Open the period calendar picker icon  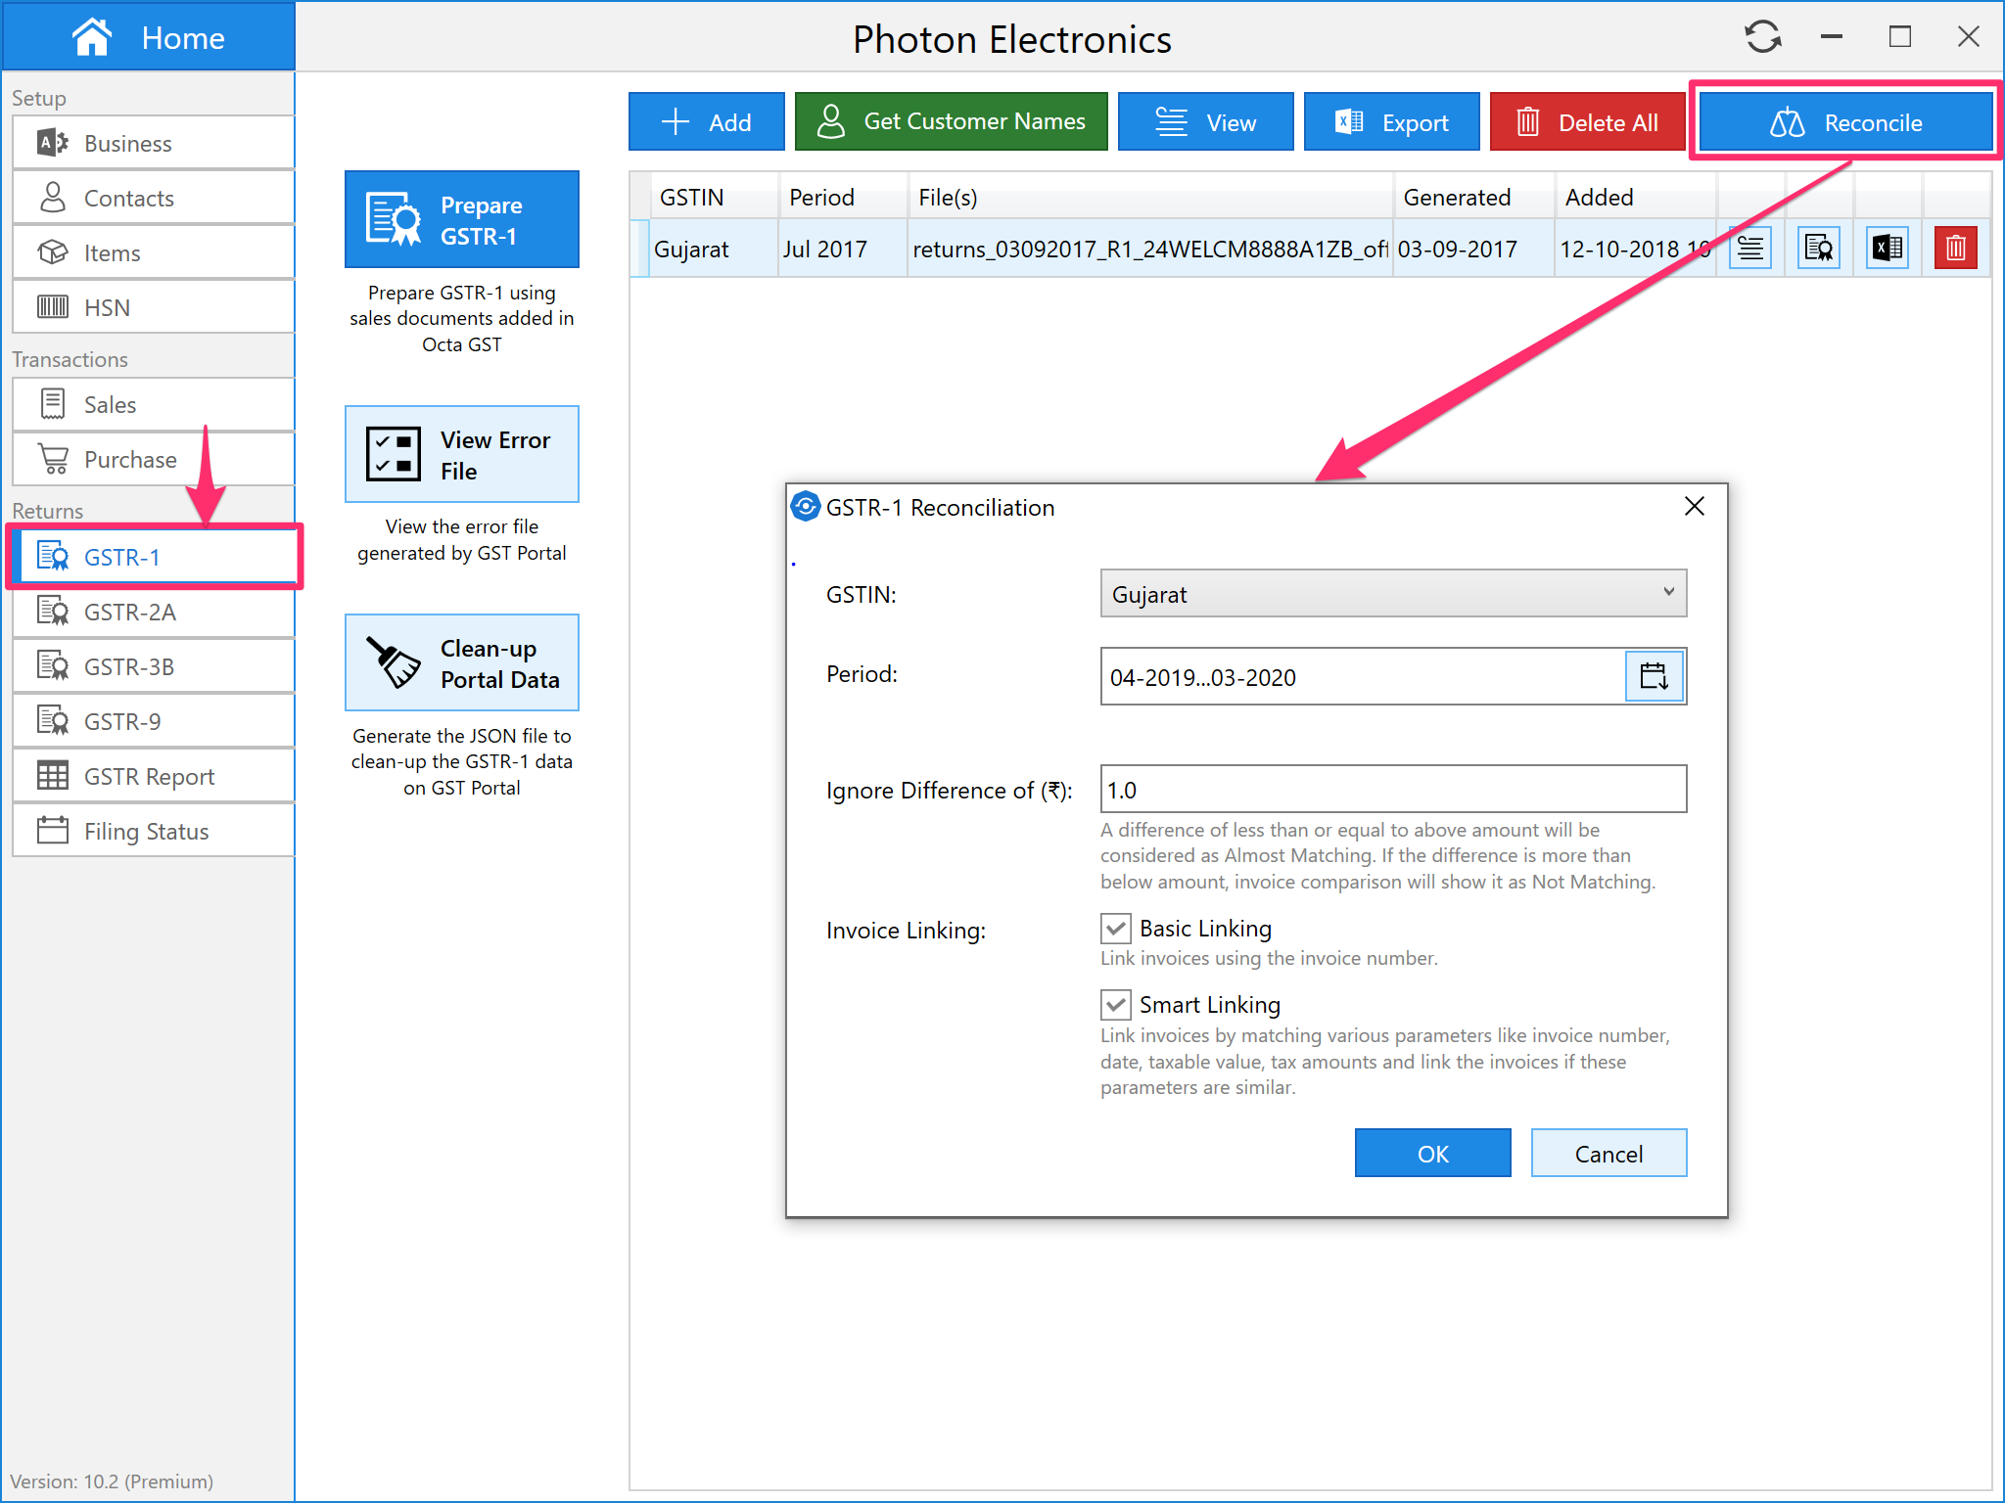pyautogui.click(x=1654, y=676)
